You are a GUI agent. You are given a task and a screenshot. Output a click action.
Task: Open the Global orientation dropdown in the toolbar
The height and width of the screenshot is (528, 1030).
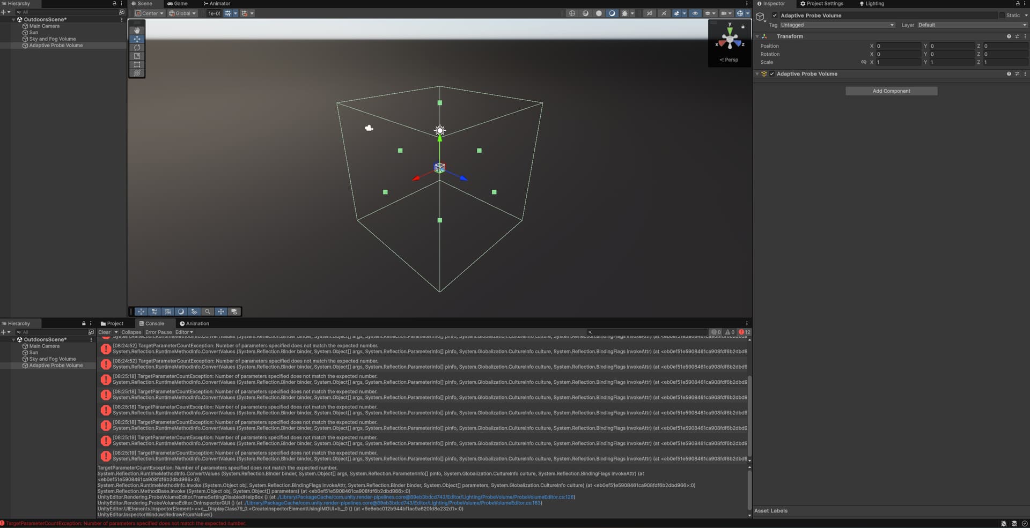(x=182, y=13)
